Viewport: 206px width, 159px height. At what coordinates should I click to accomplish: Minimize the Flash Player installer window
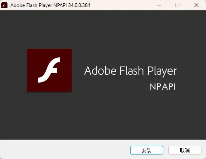(x=159, y=5)
